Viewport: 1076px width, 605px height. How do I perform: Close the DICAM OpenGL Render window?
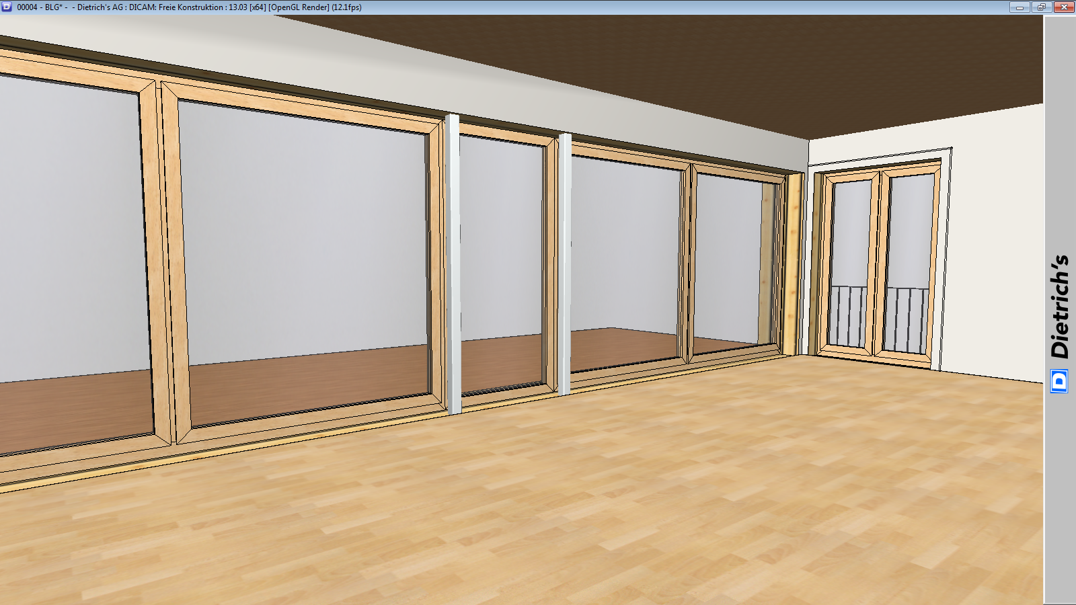pyautogui.click(x=1064, y=7)
